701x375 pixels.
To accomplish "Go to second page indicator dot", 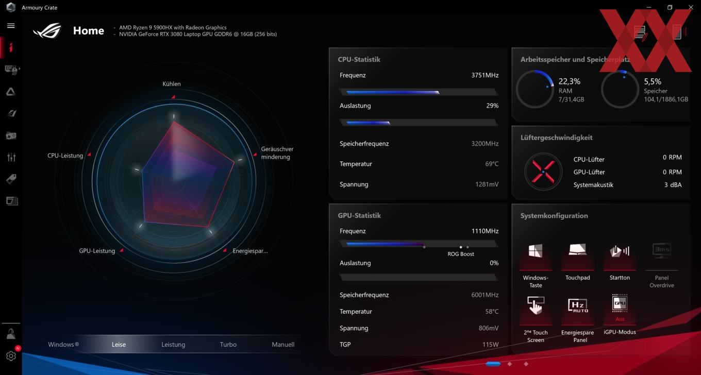I will pyautogui.click(x=510, y=364).
